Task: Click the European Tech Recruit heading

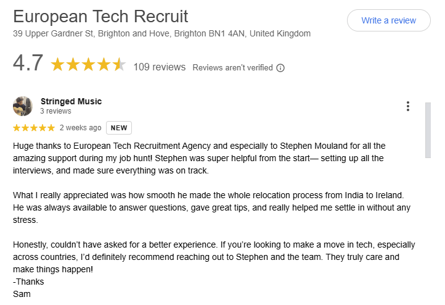Action: pyautogui.click(x=100, y=16)
